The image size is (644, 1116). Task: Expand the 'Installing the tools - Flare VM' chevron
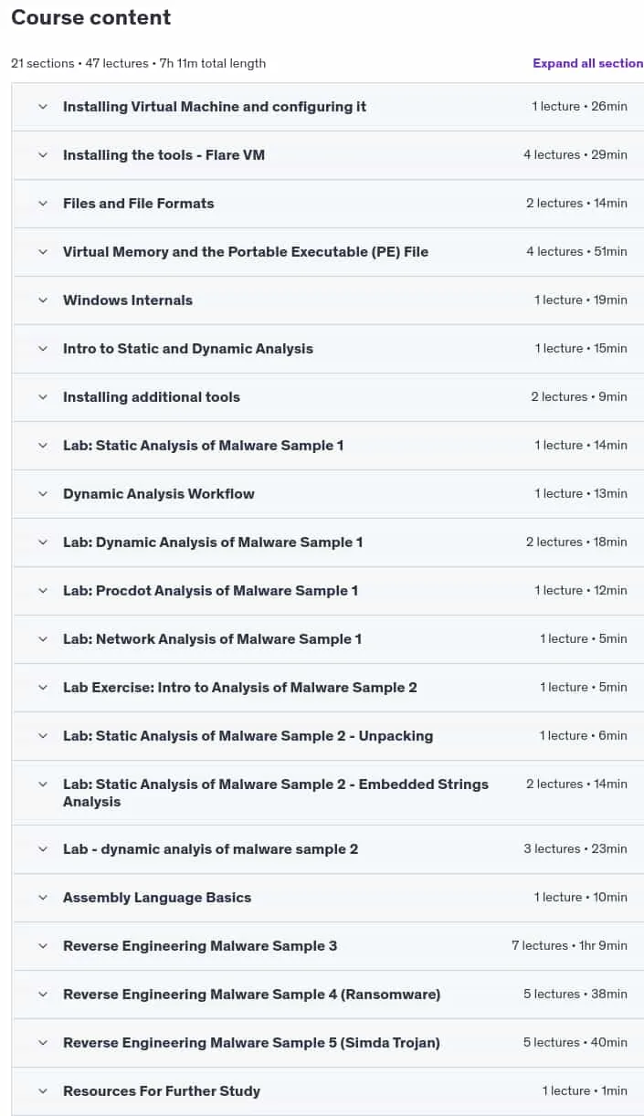click(43, 155)
